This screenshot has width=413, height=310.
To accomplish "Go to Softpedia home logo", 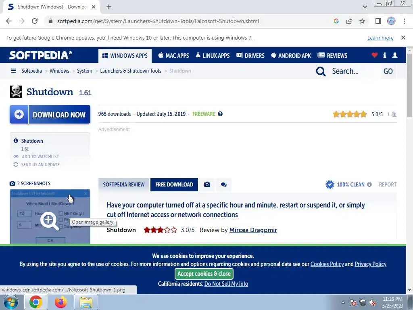I will (41, 55).
